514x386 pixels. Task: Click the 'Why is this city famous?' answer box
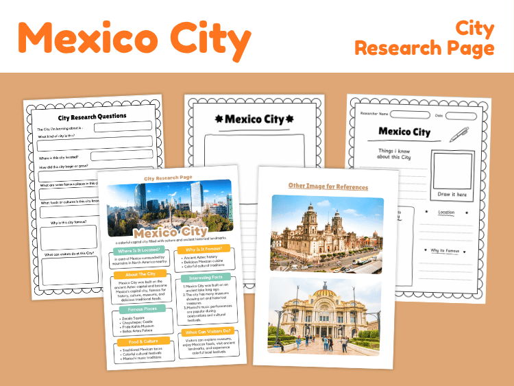tap(69, 237)
